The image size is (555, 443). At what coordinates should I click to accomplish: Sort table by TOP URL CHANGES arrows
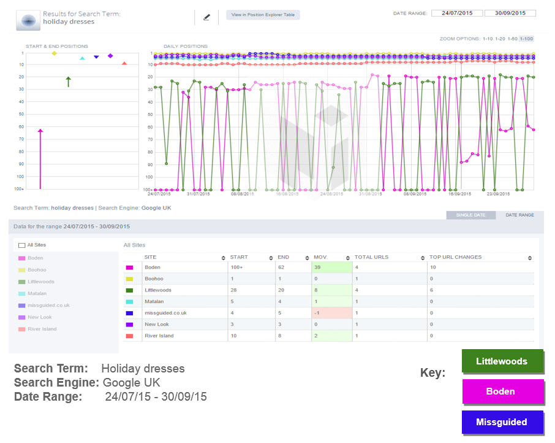click(530, 258)
